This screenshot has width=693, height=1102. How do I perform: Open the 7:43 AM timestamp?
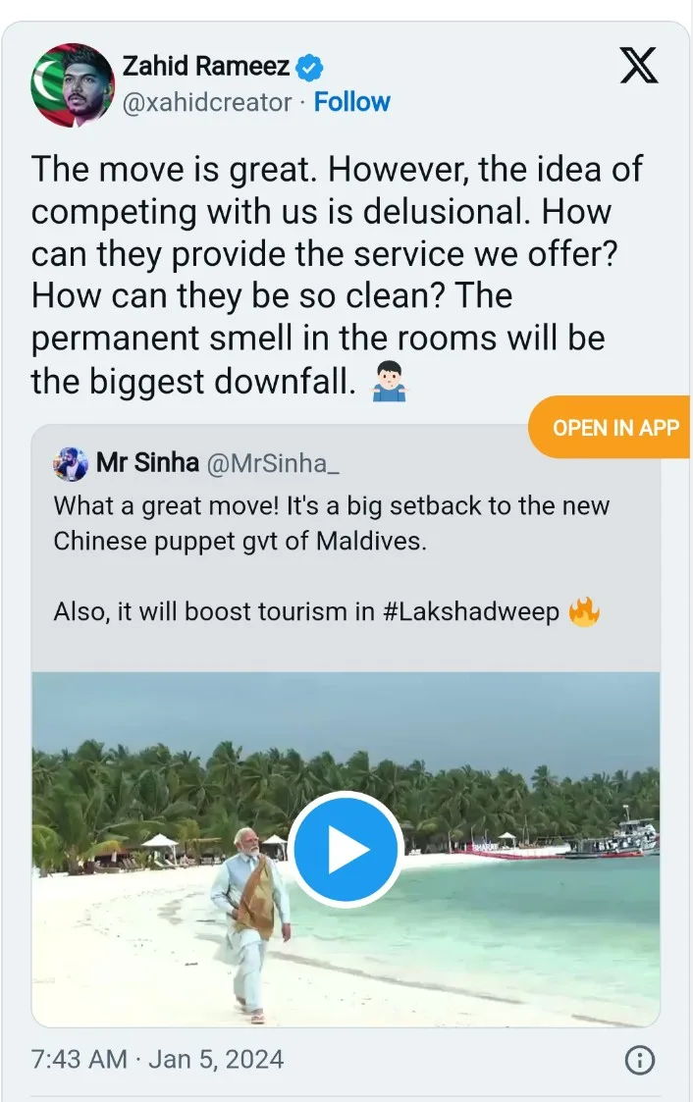point(80,1059)
